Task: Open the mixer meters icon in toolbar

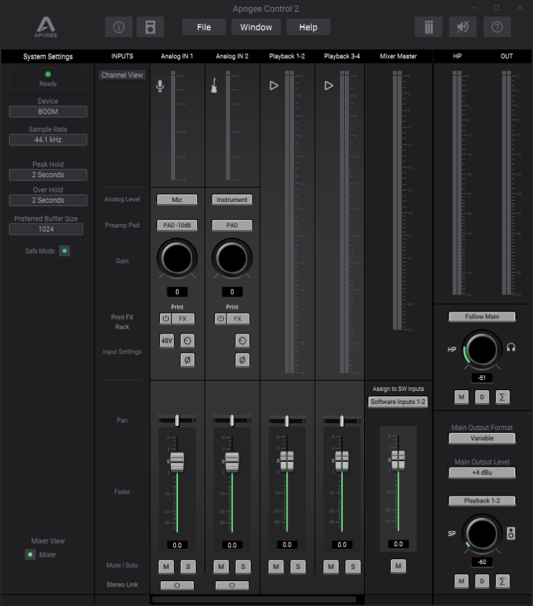Action: pyautogui.click(x=429, y=27)
